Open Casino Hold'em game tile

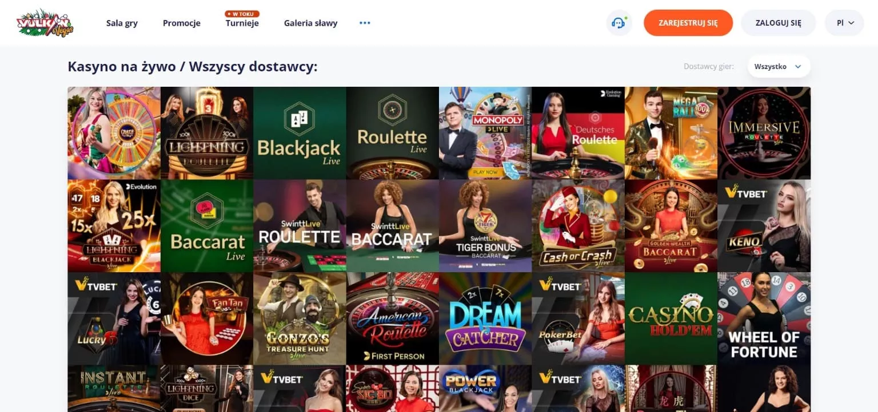pos(671,318)
